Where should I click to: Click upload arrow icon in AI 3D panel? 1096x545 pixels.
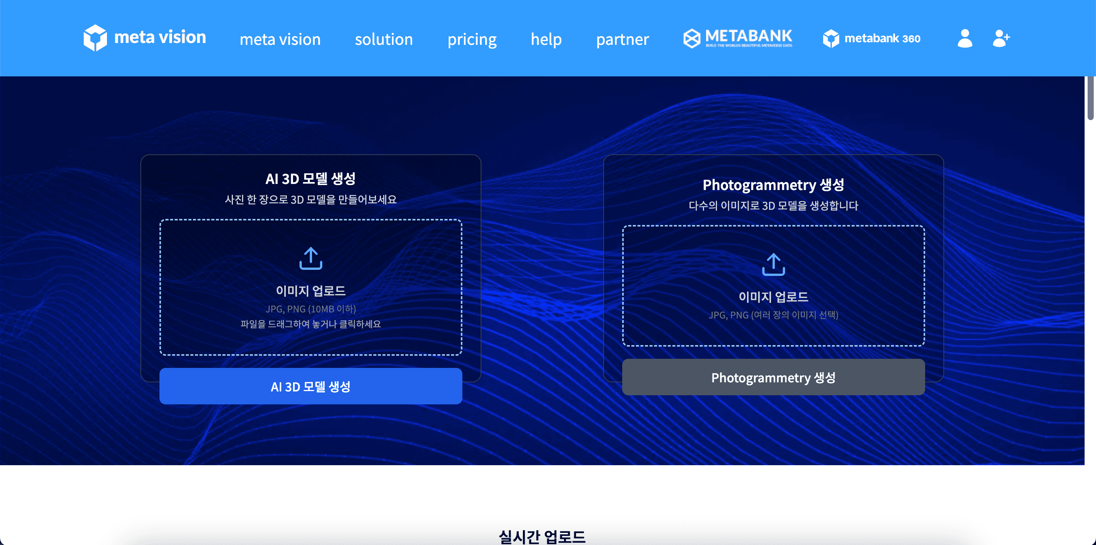click(311, 258)
